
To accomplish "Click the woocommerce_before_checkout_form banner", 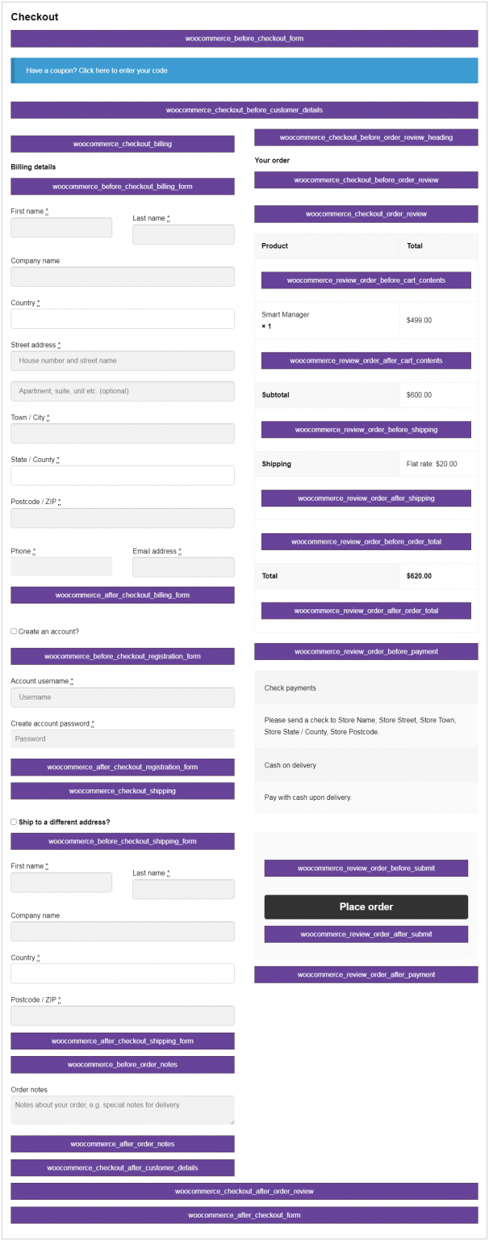I will pyautogui.click(x=244, y=38).
